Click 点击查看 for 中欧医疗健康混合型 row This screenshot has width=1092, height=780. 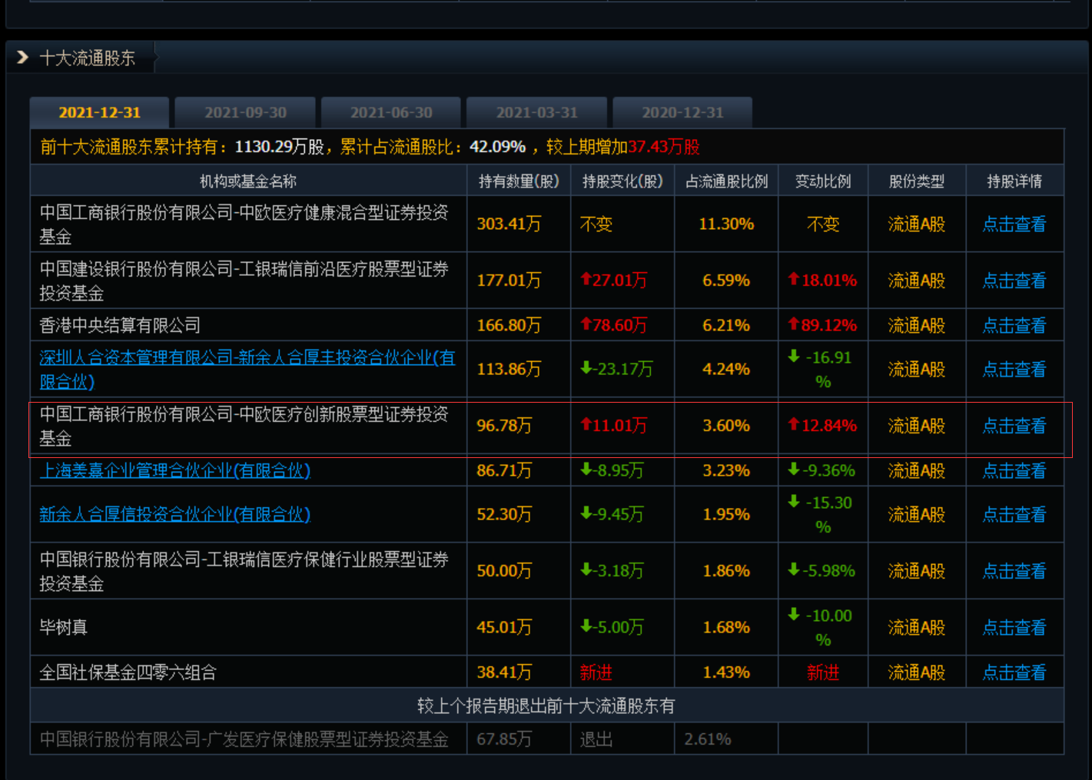(1014, 224)
